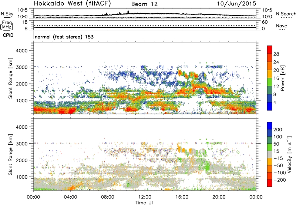
Task: Click the '100' label on Velocity colorbar
Action: coord(278,137)
